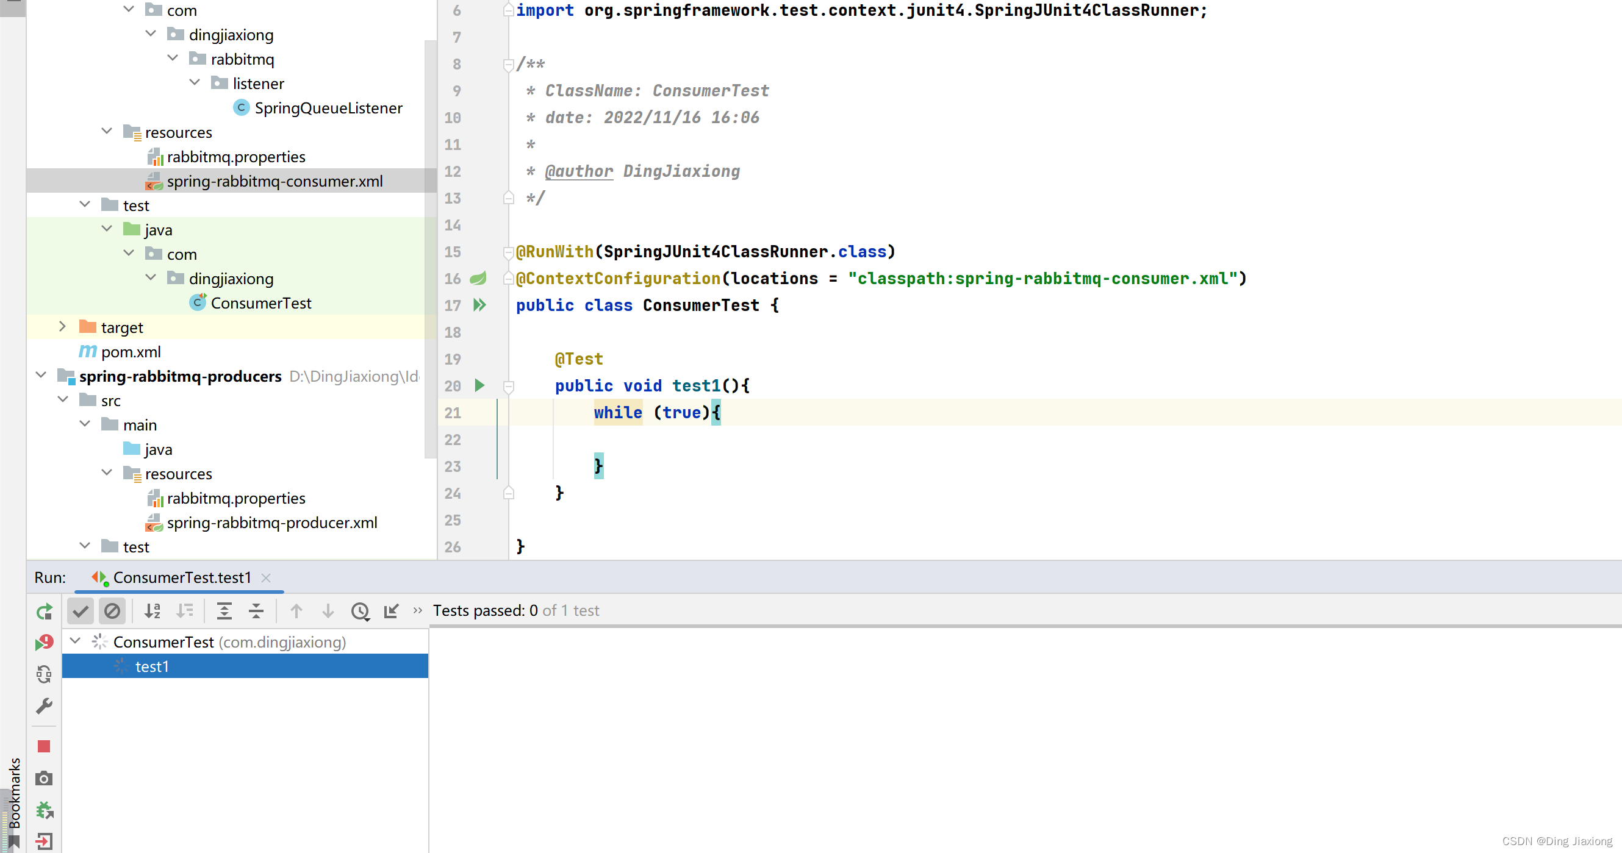This screenshot has height=853, width=1622.
Task: Toggle show ignored tests button
Action: (112, 610)
